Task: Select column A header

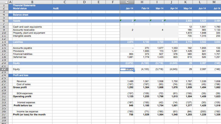Action: click(10, 2)
